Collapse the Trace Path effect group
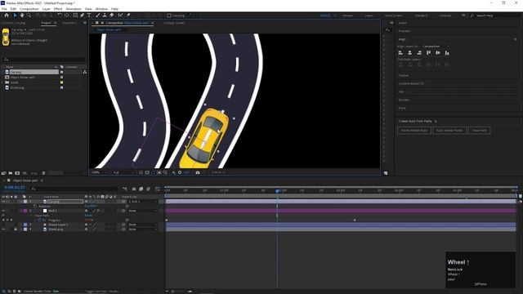The height and width of the screenshot is (294, 523). click(31, 216)
